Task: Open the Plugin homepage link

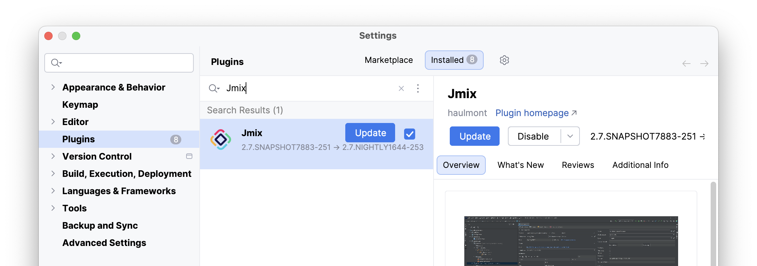Action: pos(536,113)
